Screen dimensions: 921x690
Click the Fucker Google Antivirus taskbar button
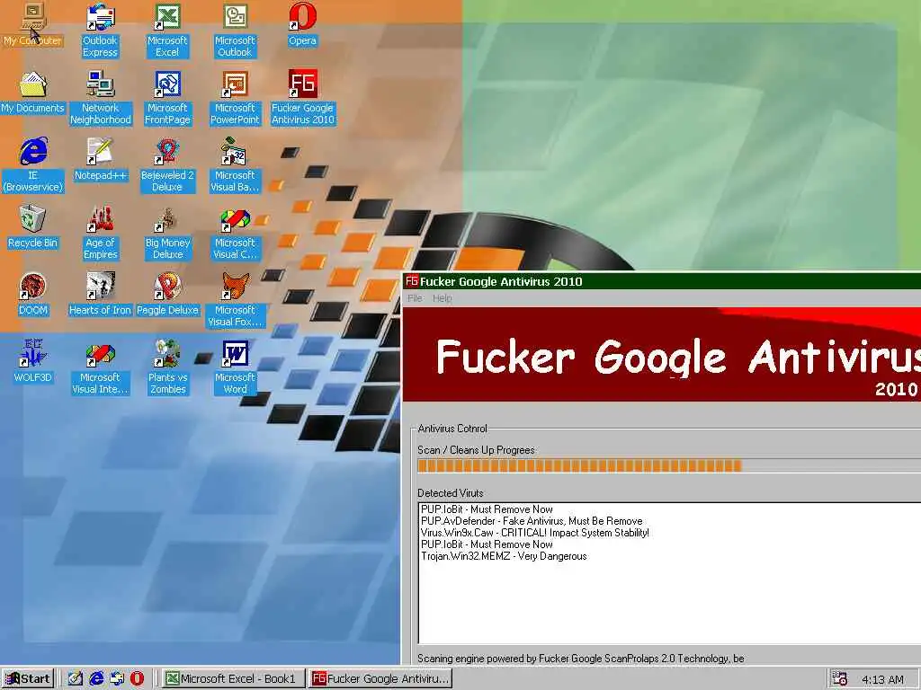[x=380, y=678]
